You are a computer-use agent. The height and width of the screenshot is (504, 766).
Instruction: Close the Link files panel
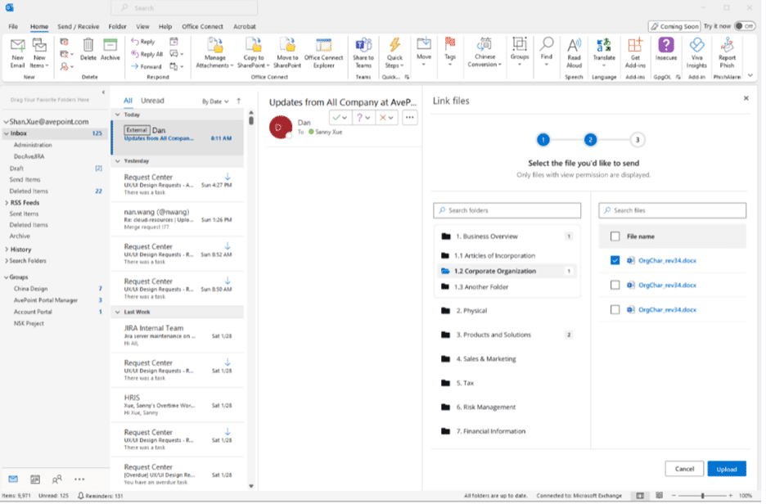(746, 98)
